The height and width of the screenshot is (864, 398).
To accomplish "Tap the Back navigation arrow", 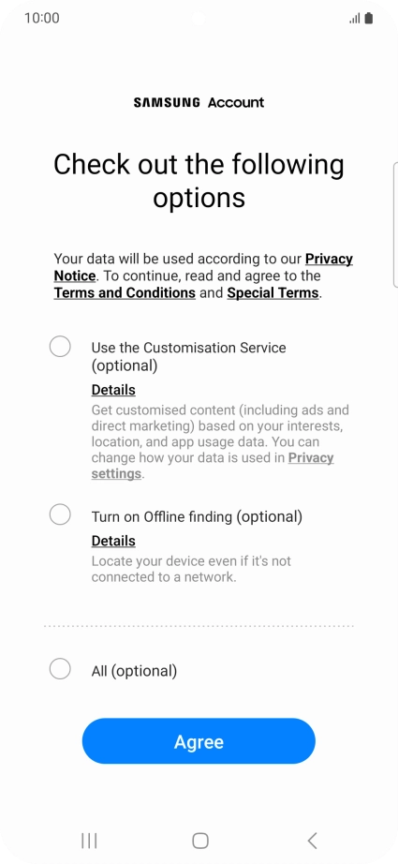I will point(312,841).
